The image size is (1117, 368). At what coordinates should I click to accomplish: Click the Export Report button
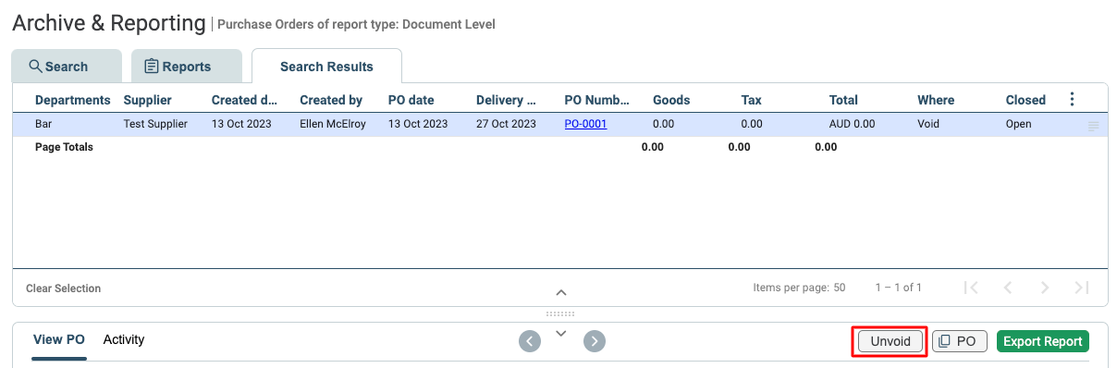pyautogui.click(x=1043, y=341)
